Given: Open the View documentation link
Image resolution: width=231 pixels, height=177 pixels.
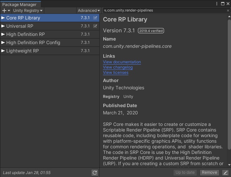Looking at the screenshot, I should pos(122,62).
